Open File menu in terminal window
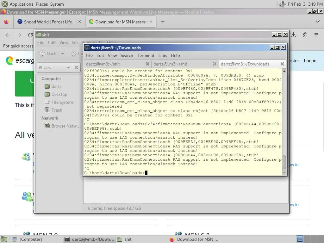 (x=89, y=55)
